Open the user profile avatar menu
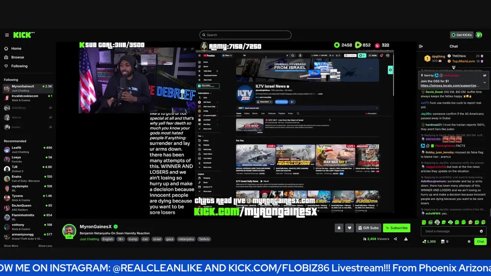This screenshot has width=491, height=276. [479, 35]
